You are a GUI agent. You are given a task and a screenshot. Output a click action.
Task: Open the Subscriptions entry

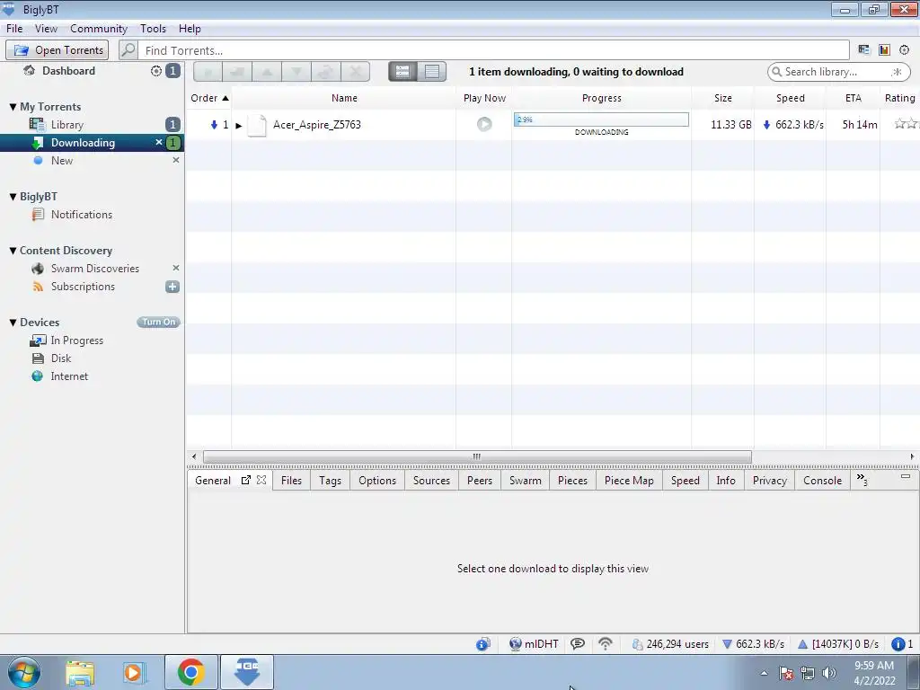click(x=82, y=287)
